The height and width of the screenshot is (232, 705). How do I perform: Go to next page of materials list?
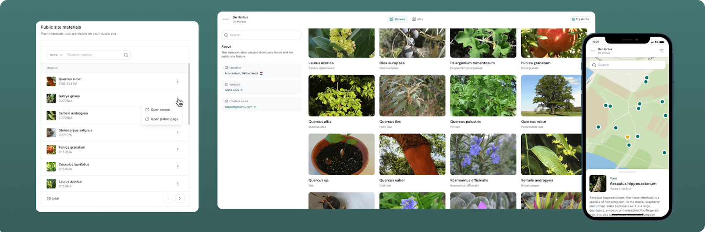coord(180,198)
